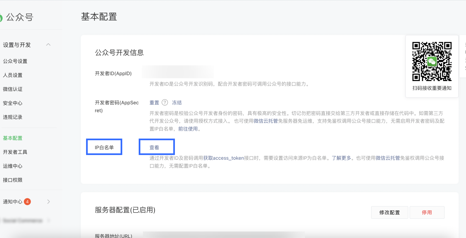Open 开发者工具 in sidebar
Viewport: 466px width, 238px height.
(x=15, y=152)
